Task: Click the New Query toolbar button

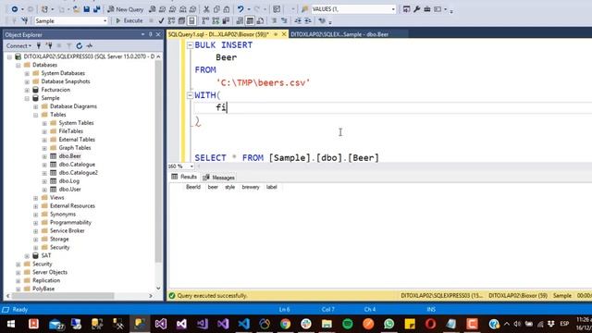Action: [126, 9]
